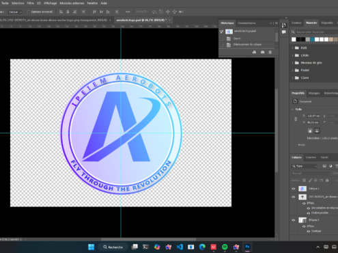Image resolution: width=338 pixels, height=253 pixels.
Task: Collapse the Toile section
Action: [x=293, y=109]
